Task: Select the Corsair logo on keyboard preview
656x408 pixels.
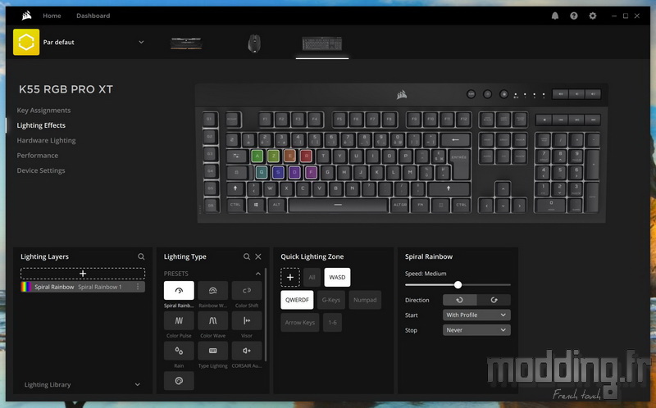Action: [402, 95]
